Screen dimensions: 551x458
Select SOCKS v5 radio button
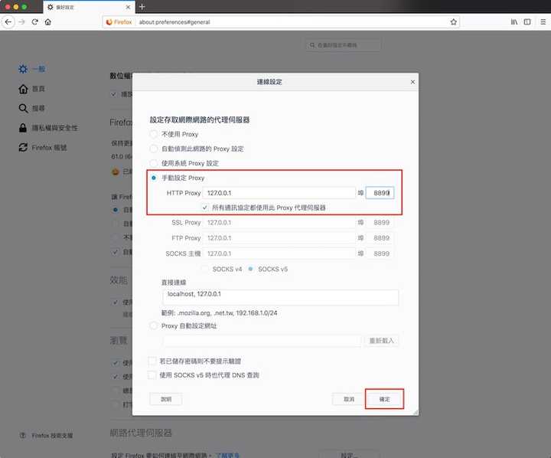tap(250, 269)
